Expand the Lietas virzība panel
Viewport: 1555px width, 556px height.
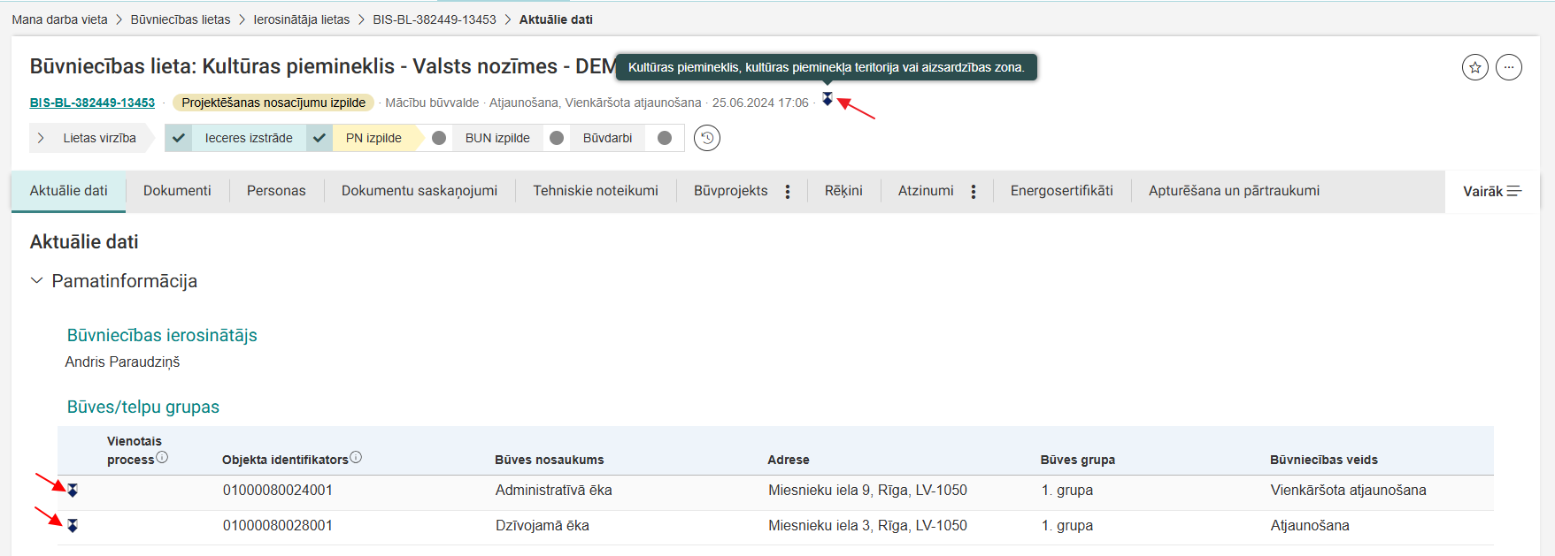point(89,138)
